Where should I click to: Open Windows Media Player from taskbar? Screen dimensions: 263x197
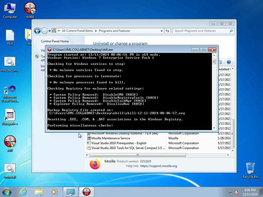54,192
